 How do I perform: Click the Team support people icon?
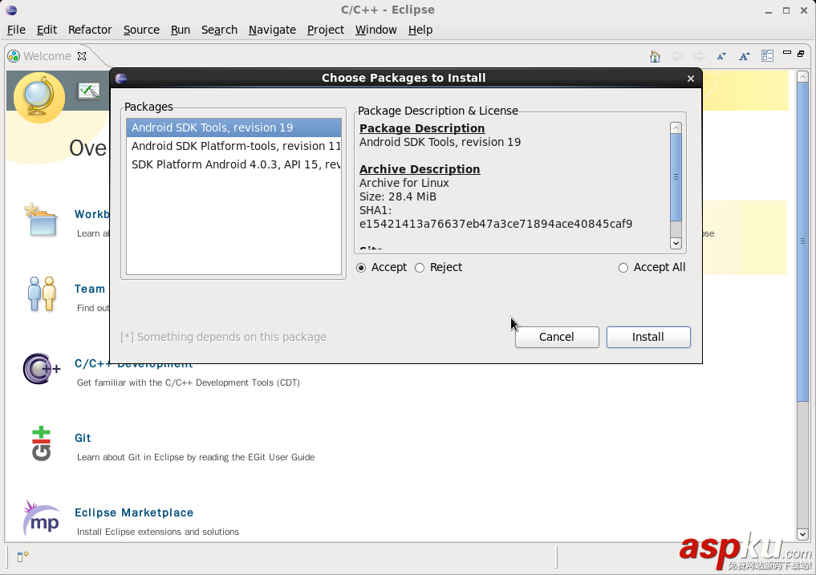coord(42,294)
